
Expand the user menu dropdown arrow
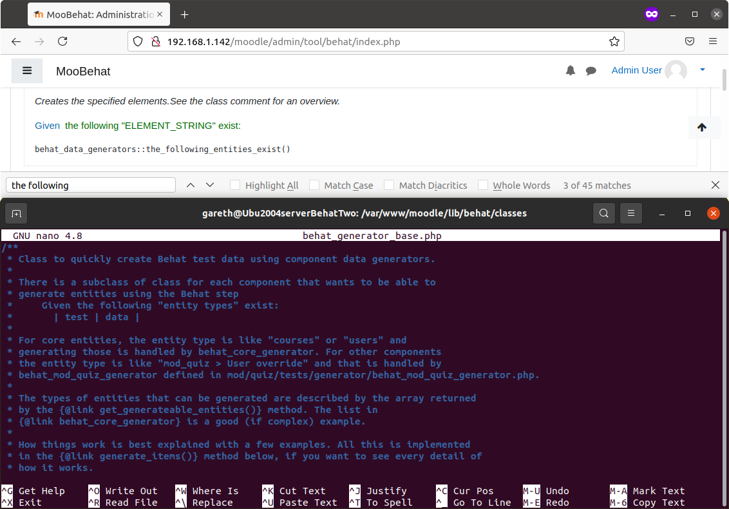[703, 70]
